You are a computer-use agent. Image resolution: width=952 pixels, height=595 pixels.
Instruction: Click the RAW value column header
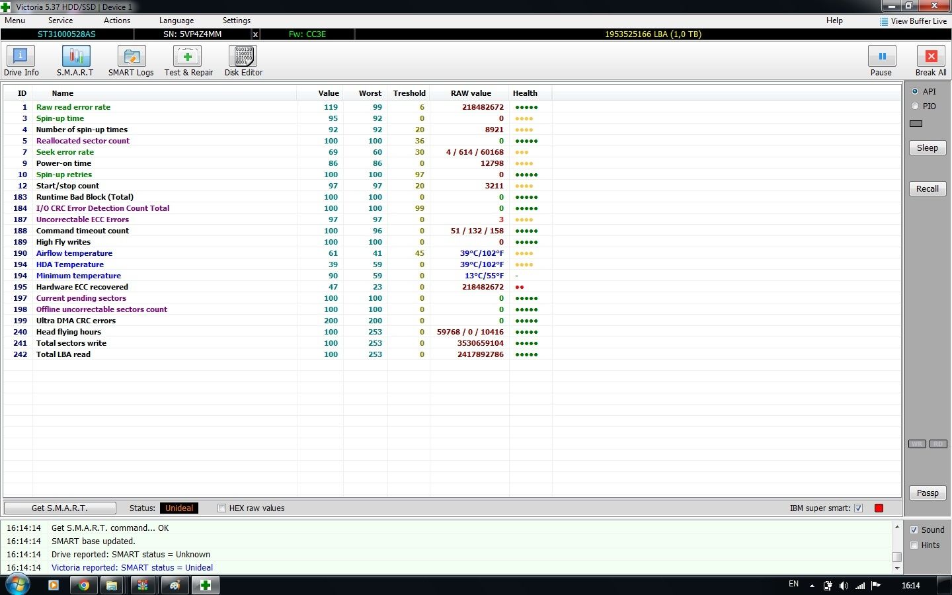[x=470, y=93]
